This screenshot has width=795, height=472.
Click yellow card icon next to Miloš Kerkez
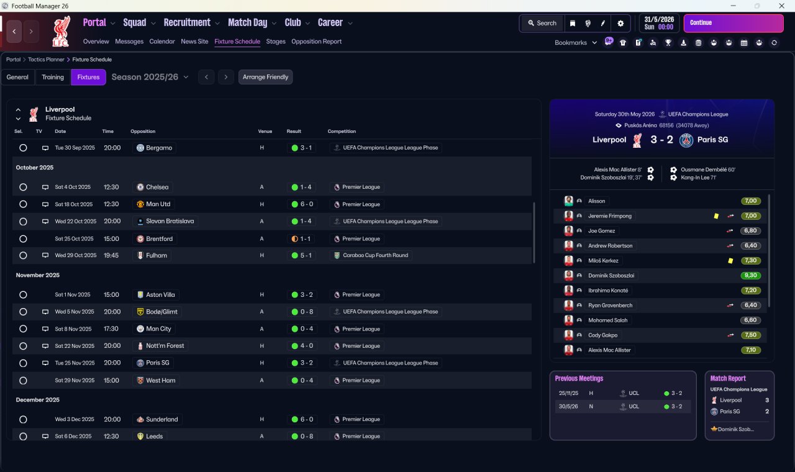[731, 261]
